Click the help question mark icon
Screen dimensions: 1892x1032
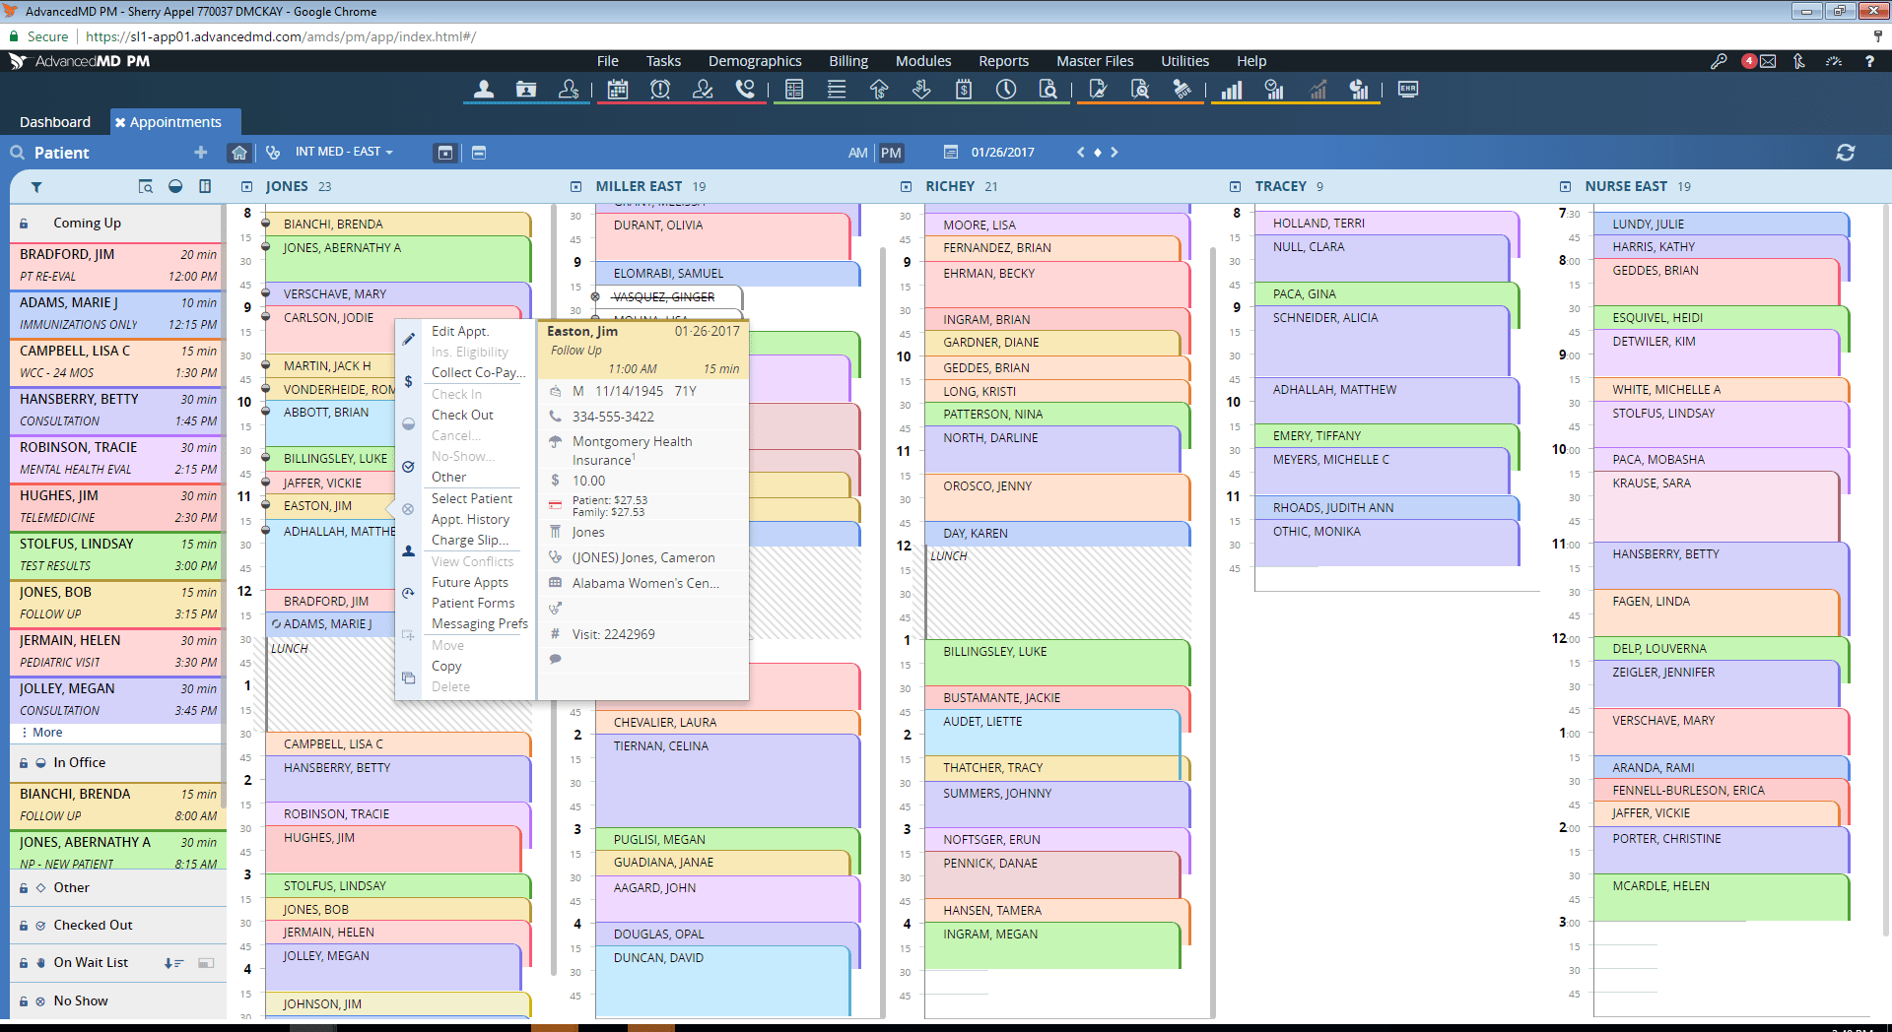click(1869, 61)
